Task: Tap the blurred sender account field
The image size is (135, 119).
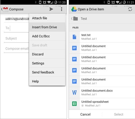Action: [x=17, y=19]
